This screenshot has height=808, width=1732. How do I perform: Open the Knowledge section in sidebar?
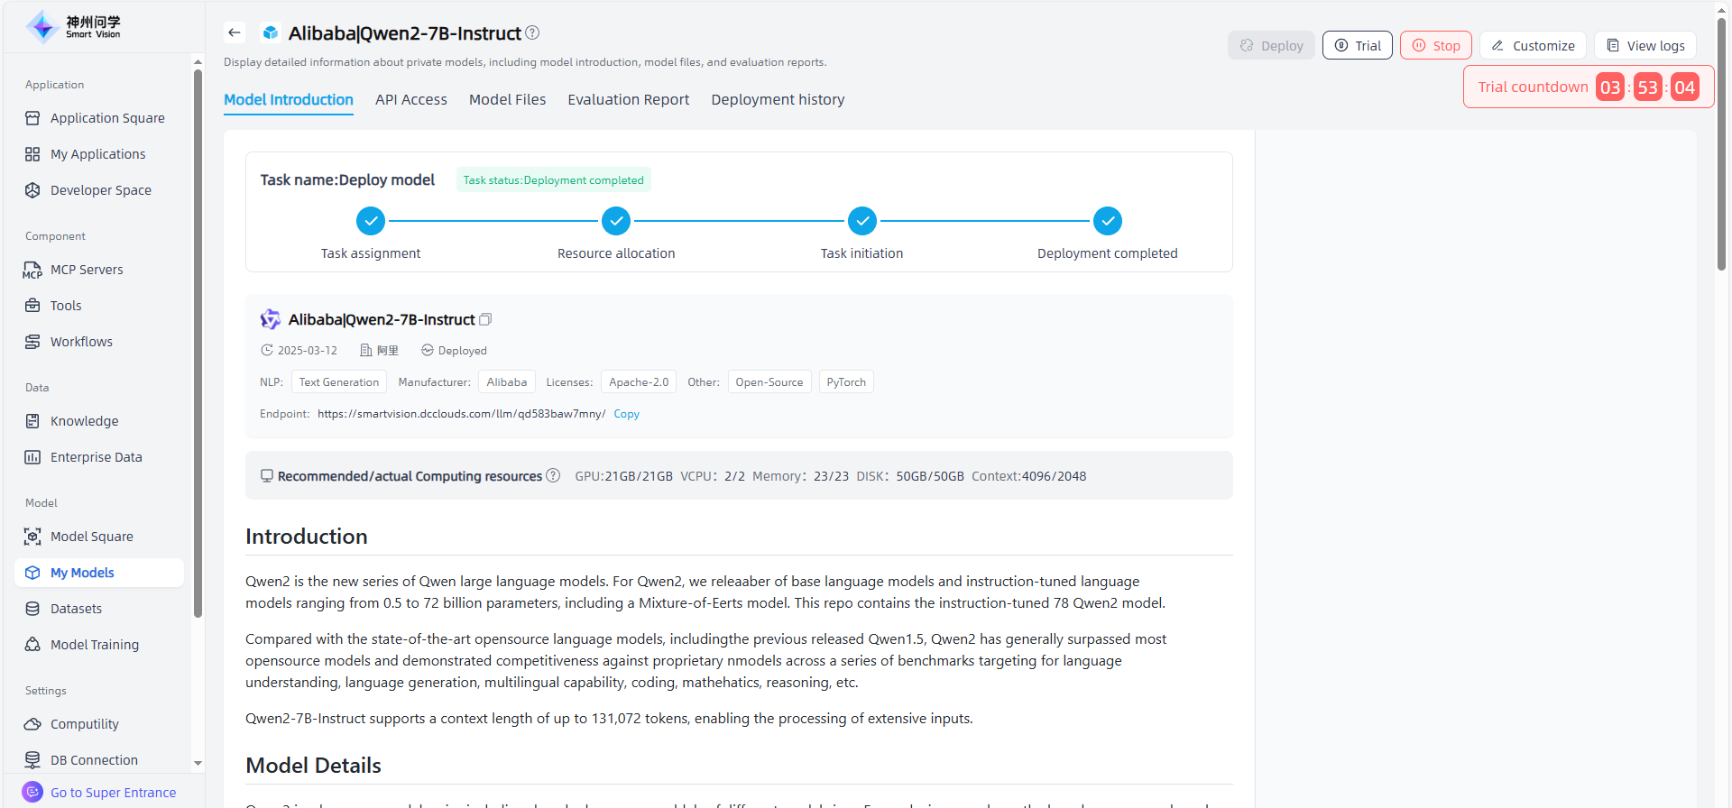[x=84, y=421]
